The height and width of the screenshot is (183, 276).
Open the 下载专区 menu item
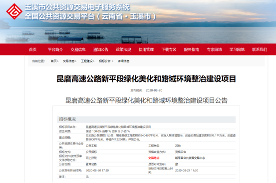pyautogui.click(x=169, y=49)
